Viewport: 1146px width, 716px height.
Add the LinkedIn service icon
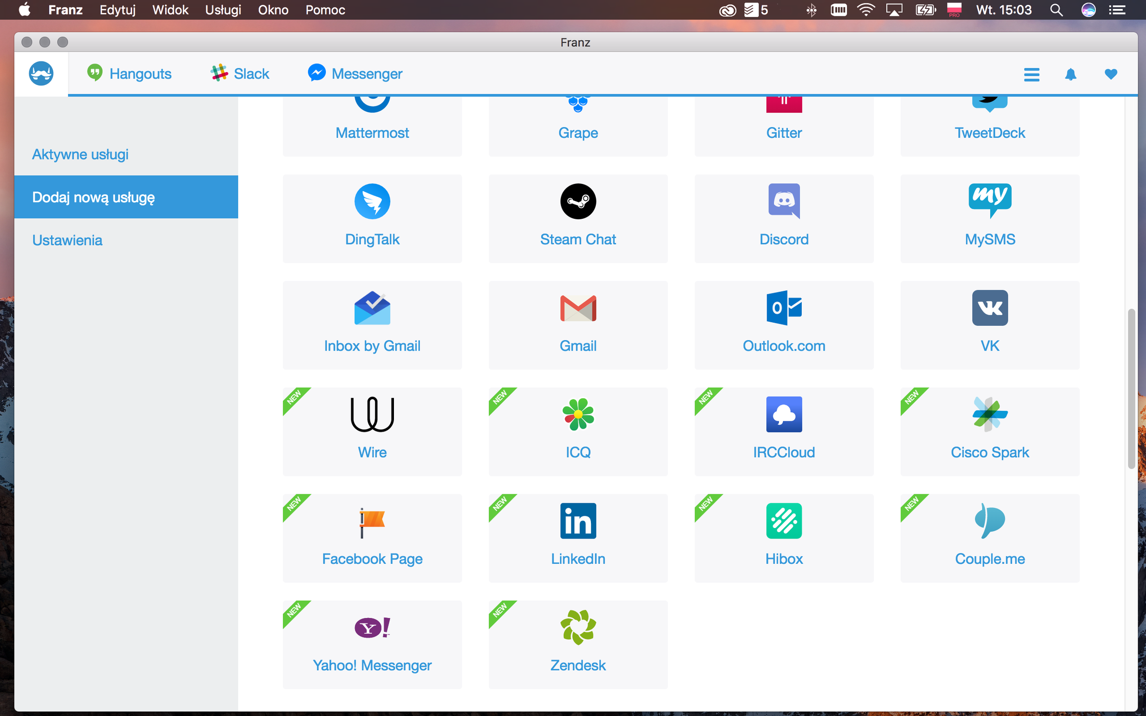(578, 521)
